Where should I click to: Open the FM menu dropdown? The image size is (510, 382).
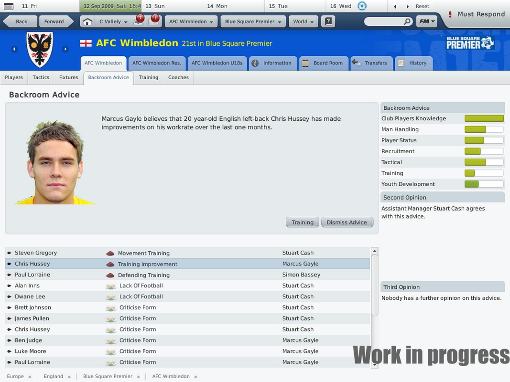427,22
